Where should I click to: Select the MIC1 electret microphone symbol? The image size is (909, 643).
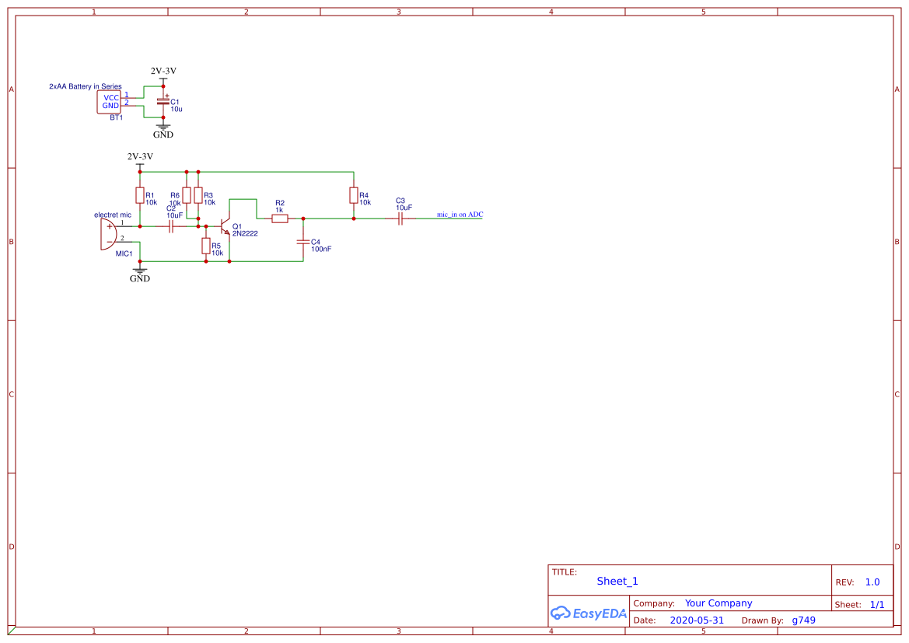pyautogui.click(x=108, y=234)
